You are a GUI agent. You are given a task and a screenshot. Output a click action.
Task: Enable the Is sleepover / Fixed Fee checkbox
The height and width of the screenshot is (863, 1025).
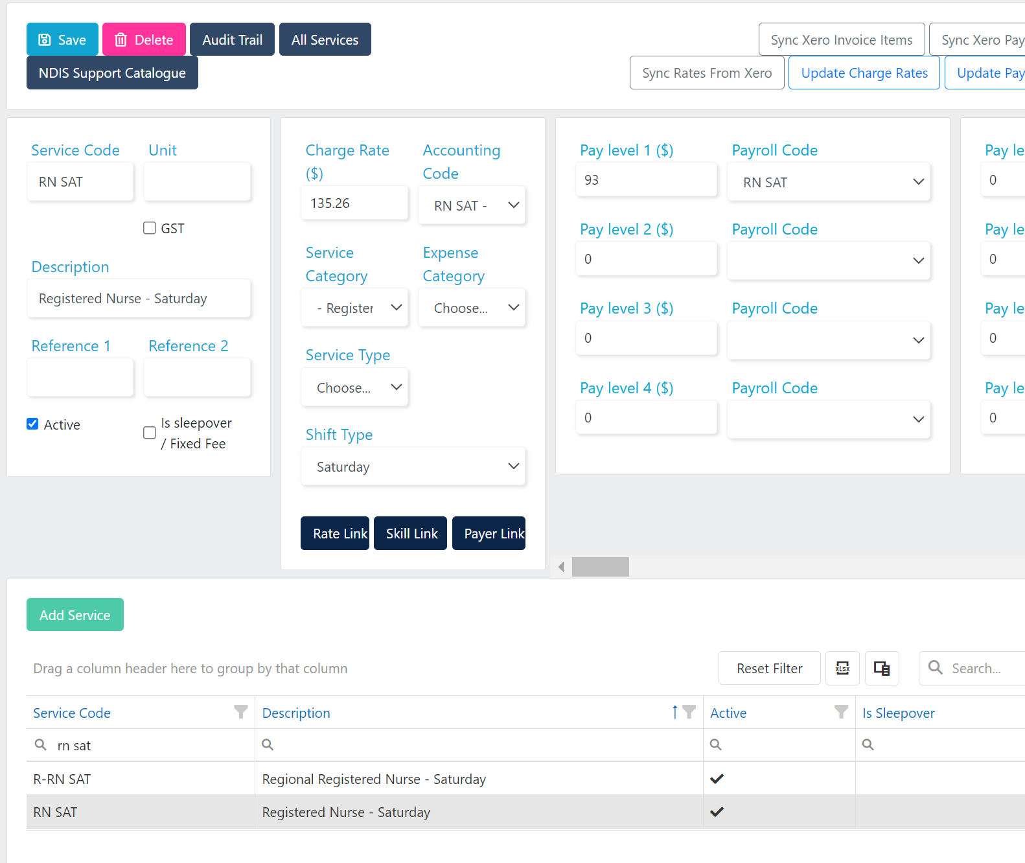click(x=150, y=433)
